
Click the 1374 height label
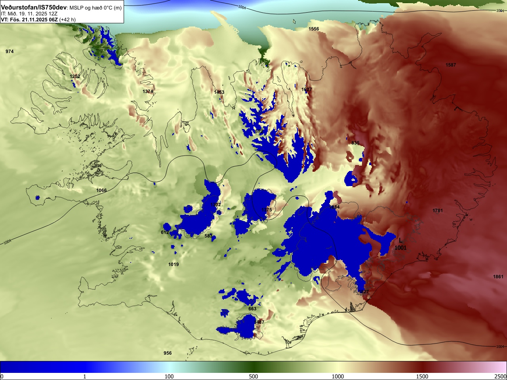point(148,91)
